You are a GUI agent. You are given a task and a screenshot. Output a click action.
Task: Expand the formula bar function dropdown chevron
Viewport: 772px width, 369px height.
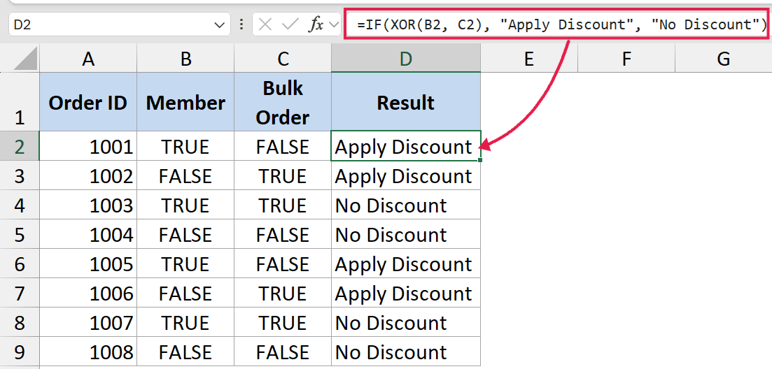(334, 24)
